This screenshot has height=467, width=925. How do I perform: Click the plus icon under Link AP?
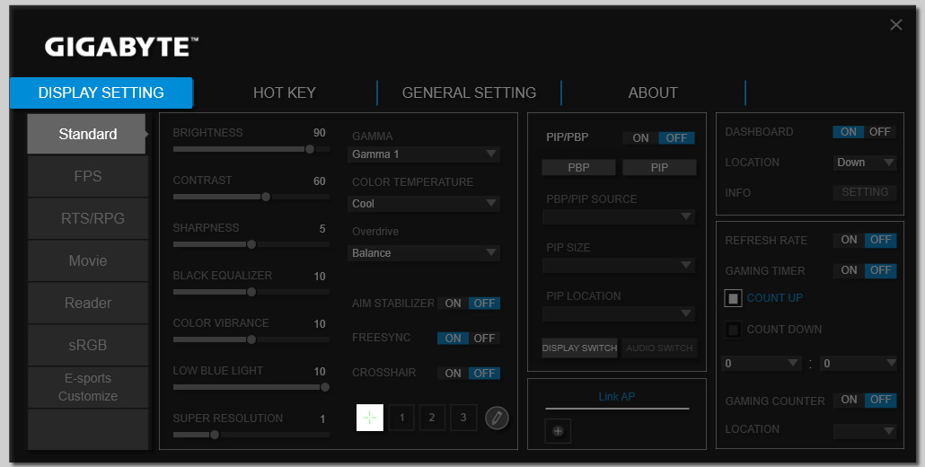click(558, 431)
